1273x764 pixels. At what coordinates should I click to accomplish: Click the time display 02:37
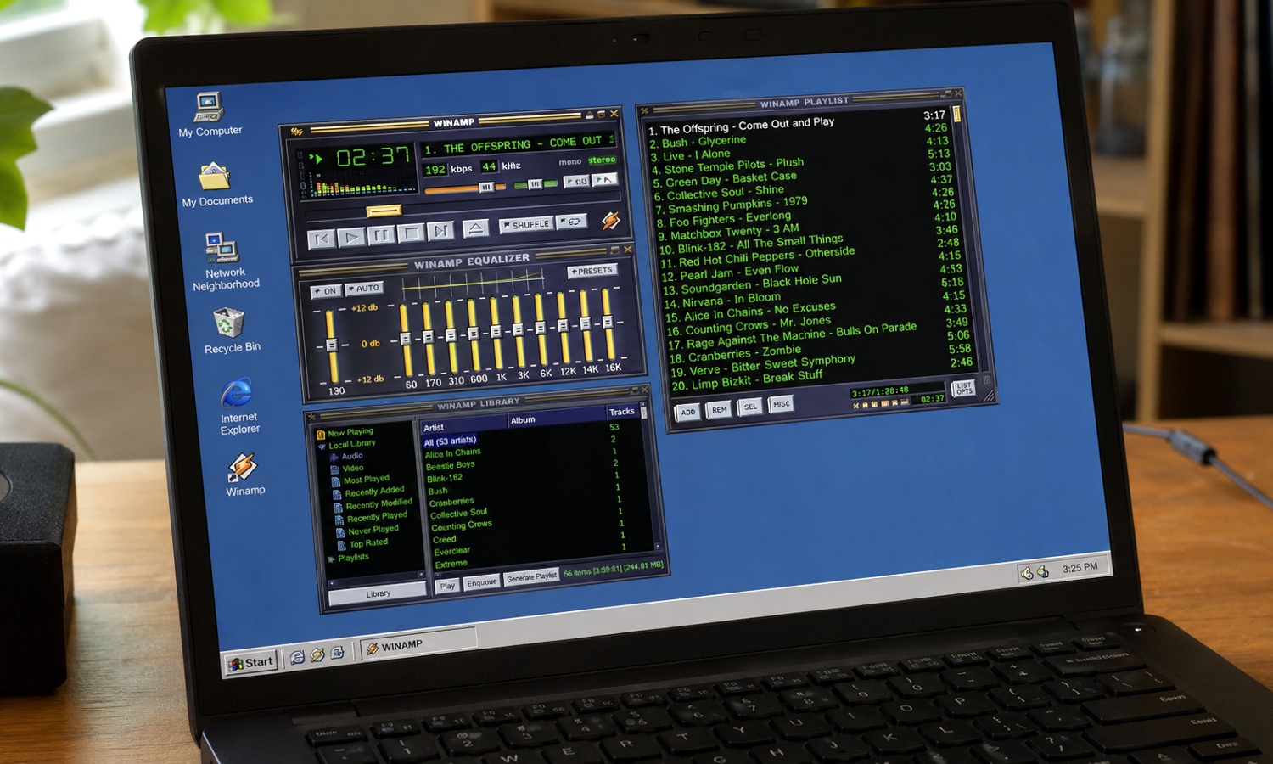tap(373, 157)
